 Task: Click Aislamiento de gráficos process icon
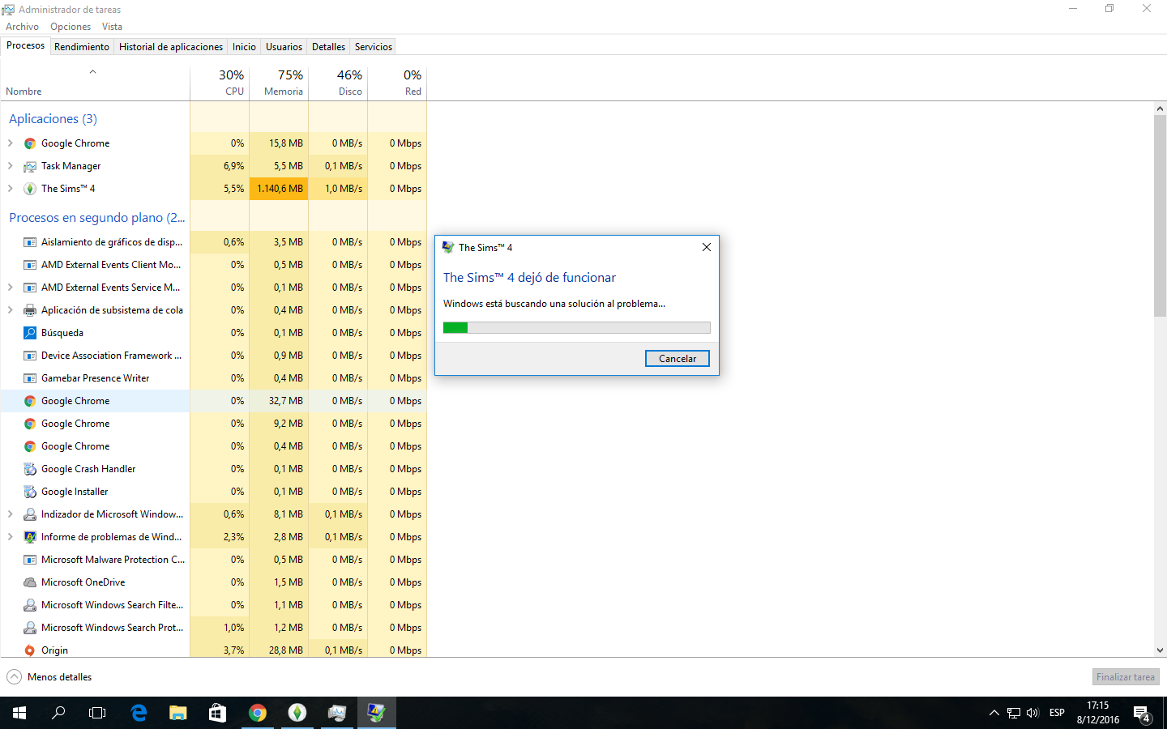click(30, 242)
